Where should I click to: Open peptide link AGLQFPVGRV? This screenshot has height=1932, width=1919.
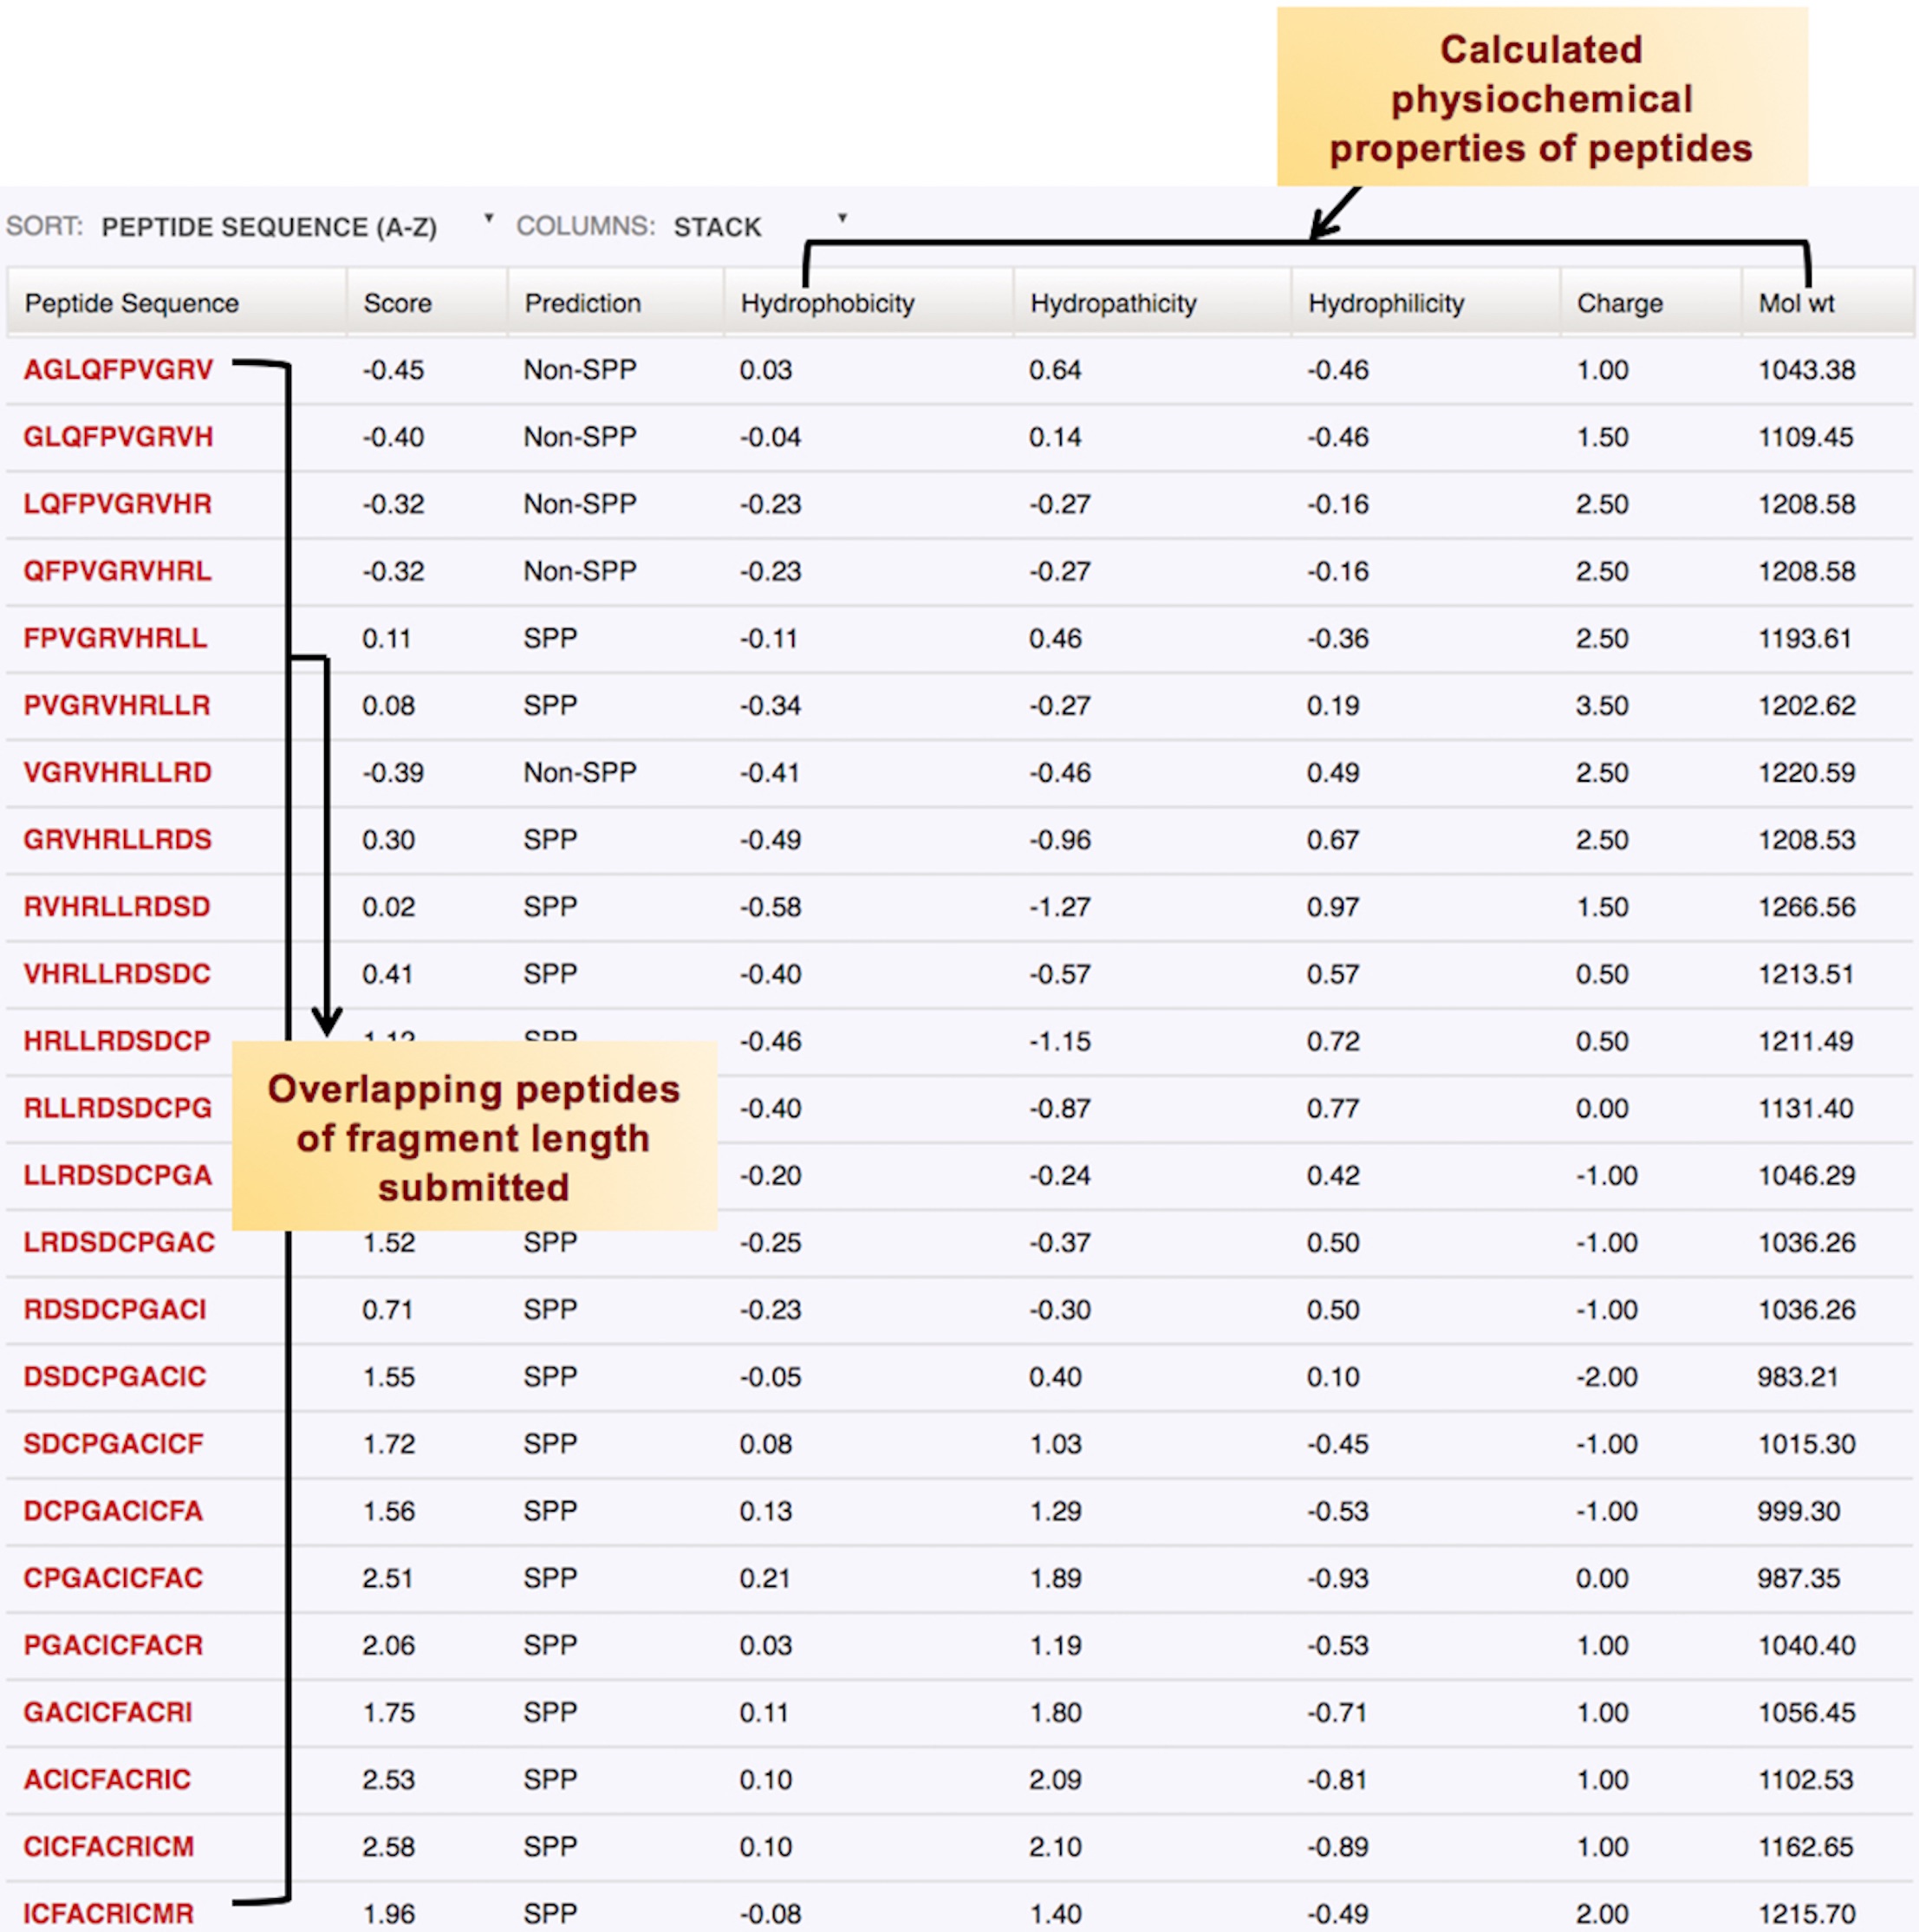pos(118,370)
